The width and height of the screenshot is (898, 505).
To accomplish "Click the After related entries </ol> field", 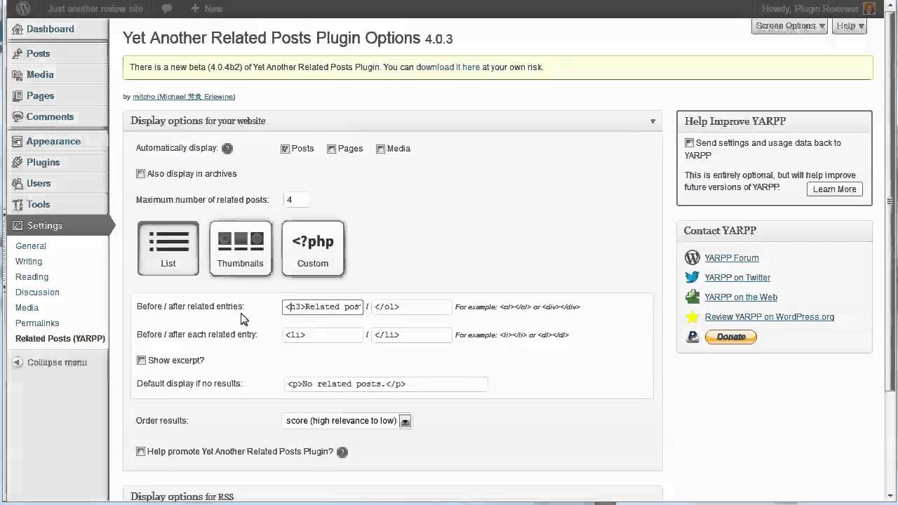I will (412, 307).
